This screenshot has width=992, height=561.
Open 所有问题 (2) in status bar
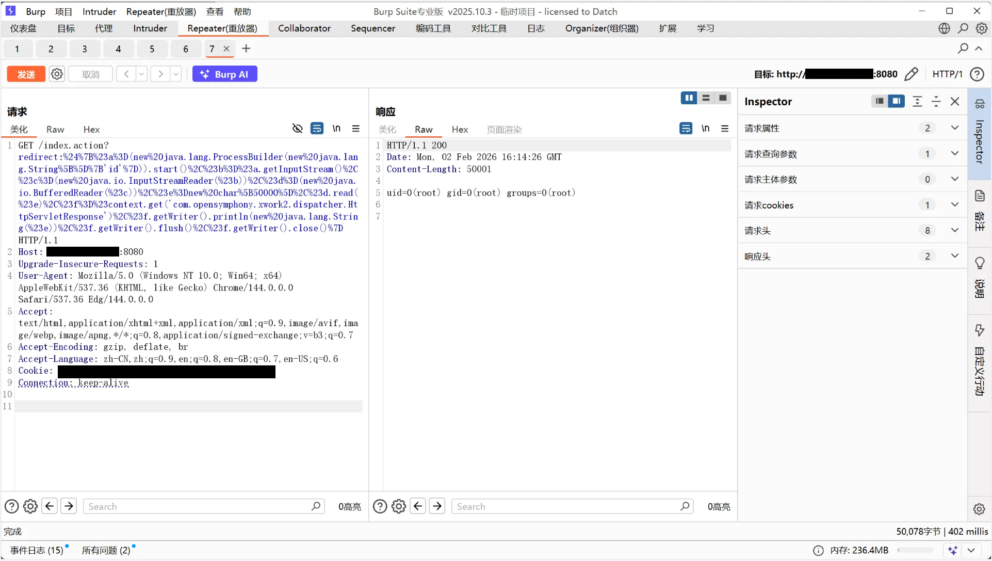[106, 550]
